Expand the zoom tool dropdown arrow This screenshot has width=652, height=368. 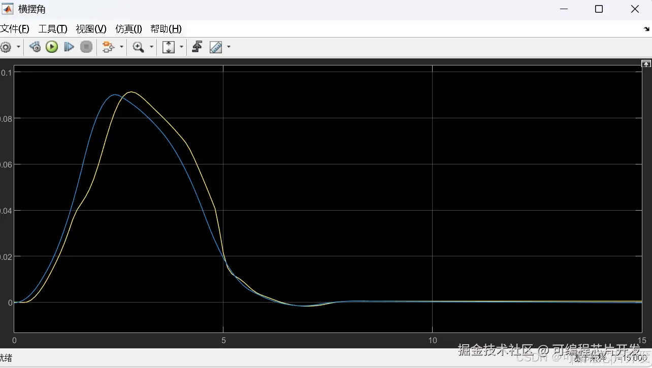click(151, 47)
